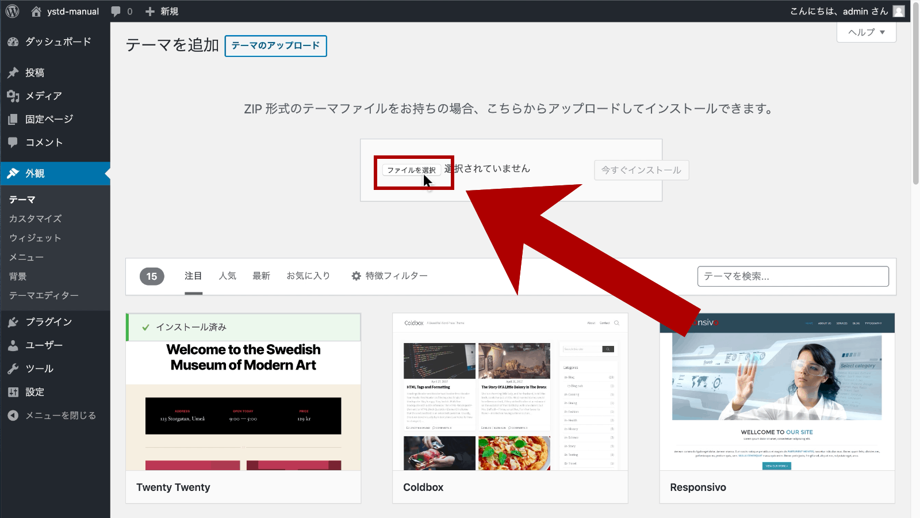
Task: Switch to the 注目 featured tab
Action: click(193, 276)
